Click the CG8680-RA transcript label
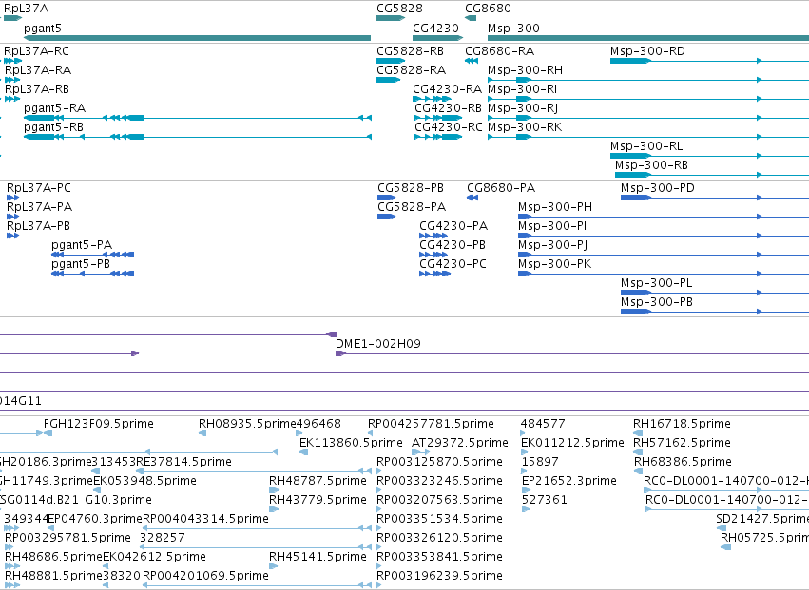Screen dimensions: 809x590 (500, 51)
